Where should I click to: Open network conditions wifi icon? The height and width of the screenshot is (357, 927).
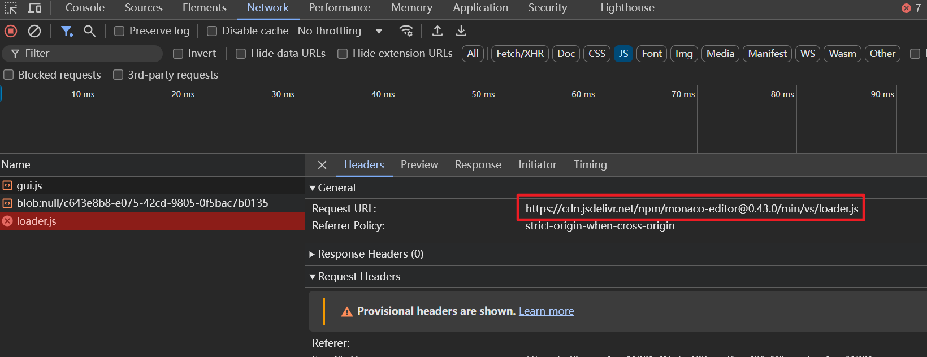click(x=406, y=31)
